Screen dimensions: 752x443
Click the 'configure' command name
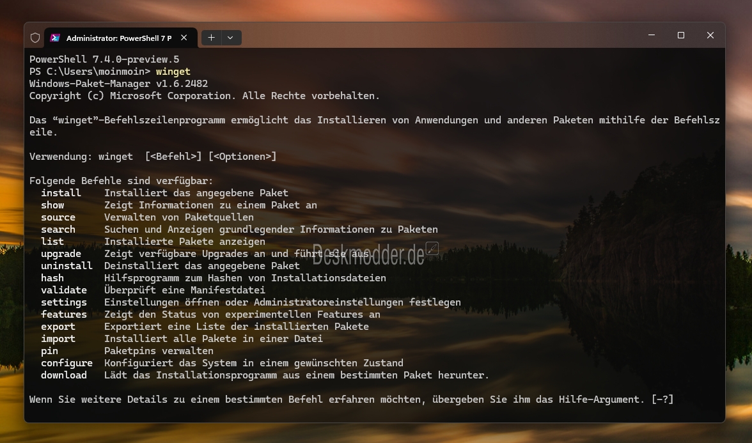[x=67, y=363]
